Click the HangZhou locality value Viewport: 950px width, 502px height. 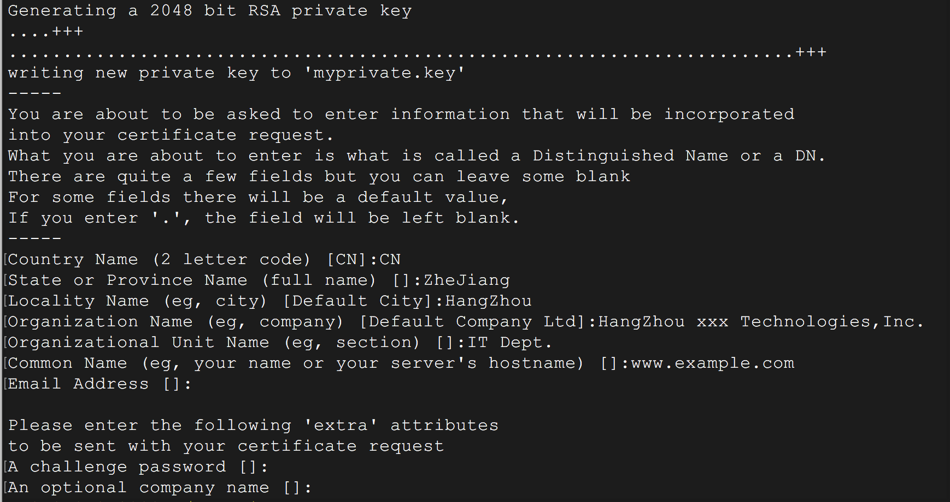point(488,301)
